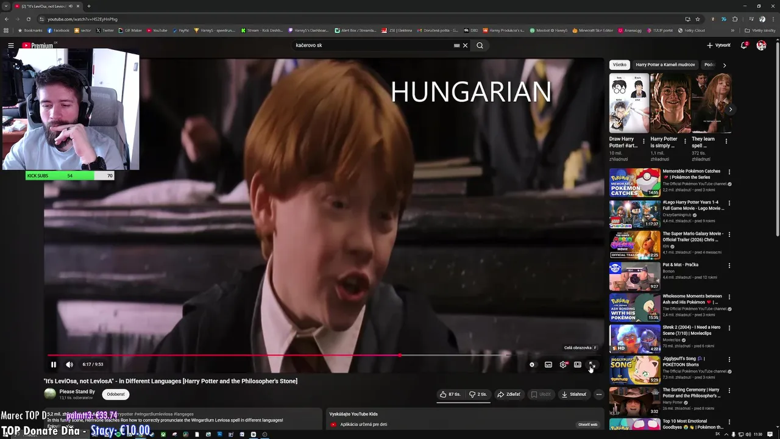Open the Facebook bookmark in bookmarks bar
Image resolution: width=780 pixels, height=439 pixels.
[58, 30]
